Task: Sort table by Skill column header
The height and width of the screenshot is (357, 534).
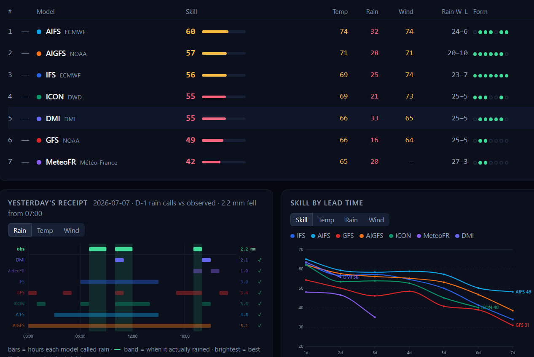Action: click(191, 12)
